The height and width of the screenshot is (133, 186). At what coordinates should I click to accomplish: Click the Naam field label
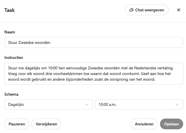[10, 32]
